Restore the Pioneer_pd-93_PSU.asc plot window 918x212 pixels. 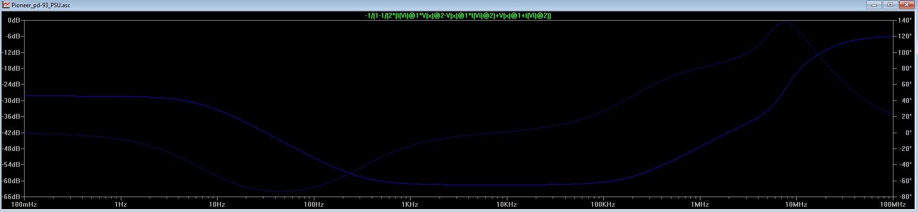point(890,4)
